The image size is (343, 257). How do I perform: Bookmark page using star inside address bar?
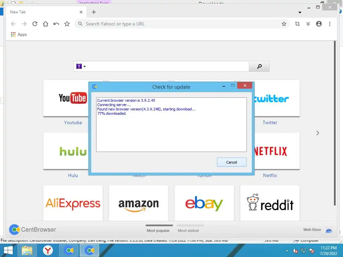[284, 24]
